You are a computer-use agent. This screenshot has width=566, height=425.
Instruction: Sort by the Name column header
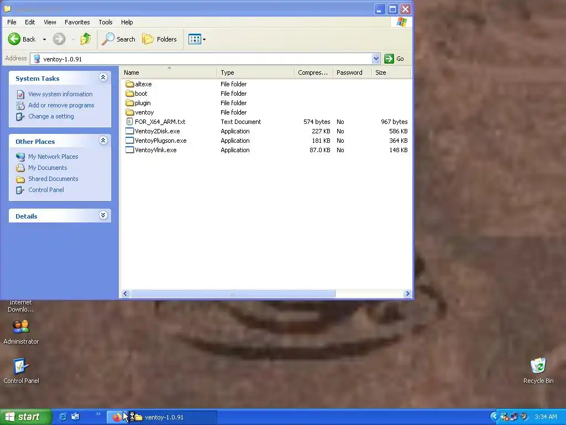point(169,72)
